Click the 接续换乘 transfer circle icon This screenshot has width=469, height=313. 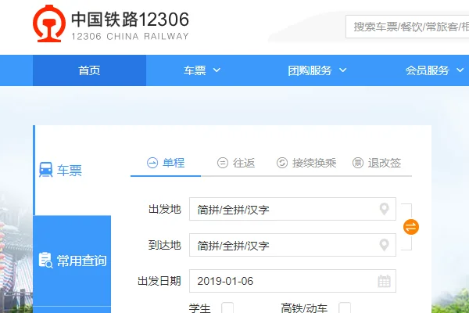pyautogui.click(x=281, y=163)
